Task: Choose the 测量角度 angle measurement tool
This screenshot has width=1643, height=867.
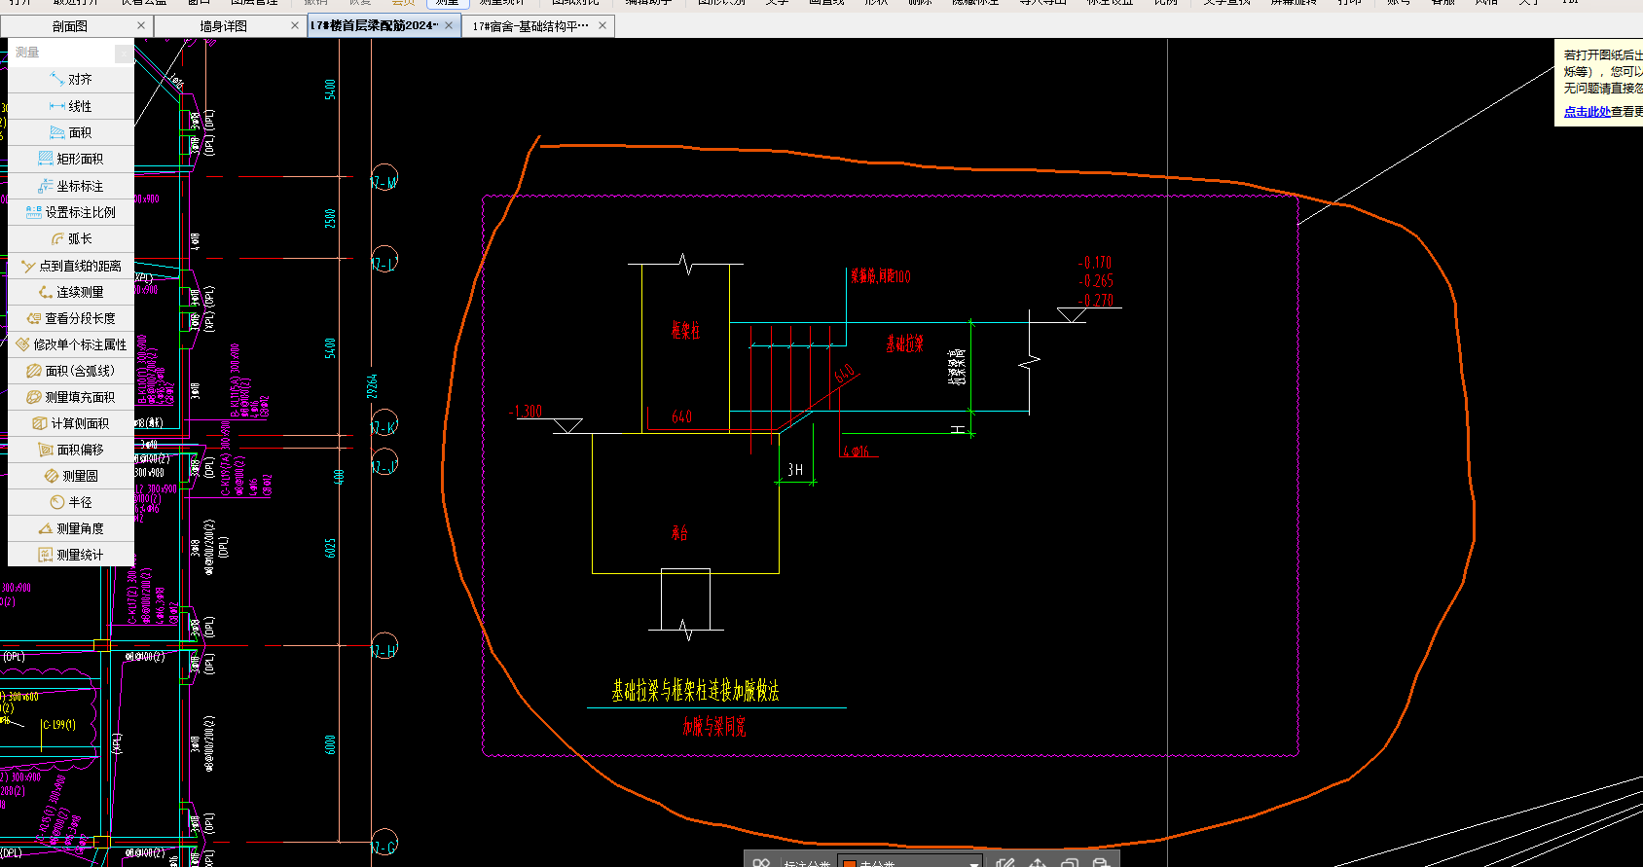Action: [x=71, y=528]
